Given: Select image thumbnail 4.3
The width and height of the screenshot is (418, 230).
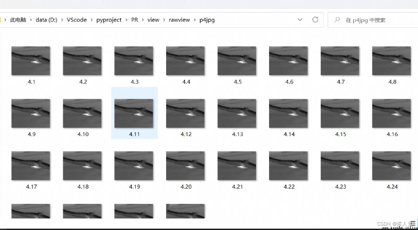Looking at the screenshot, I should click(x=134, y=60).
